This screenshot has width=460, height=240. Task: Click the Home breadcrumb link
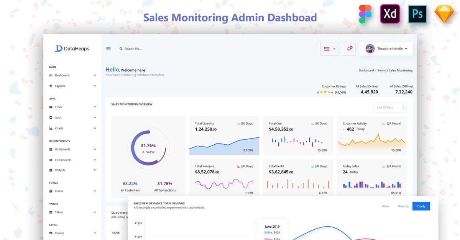[382, 70]
